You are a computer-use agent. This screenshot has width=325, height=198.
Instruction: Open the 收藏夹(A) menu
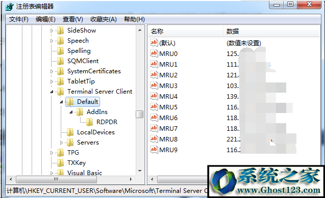tap(104, 19)
